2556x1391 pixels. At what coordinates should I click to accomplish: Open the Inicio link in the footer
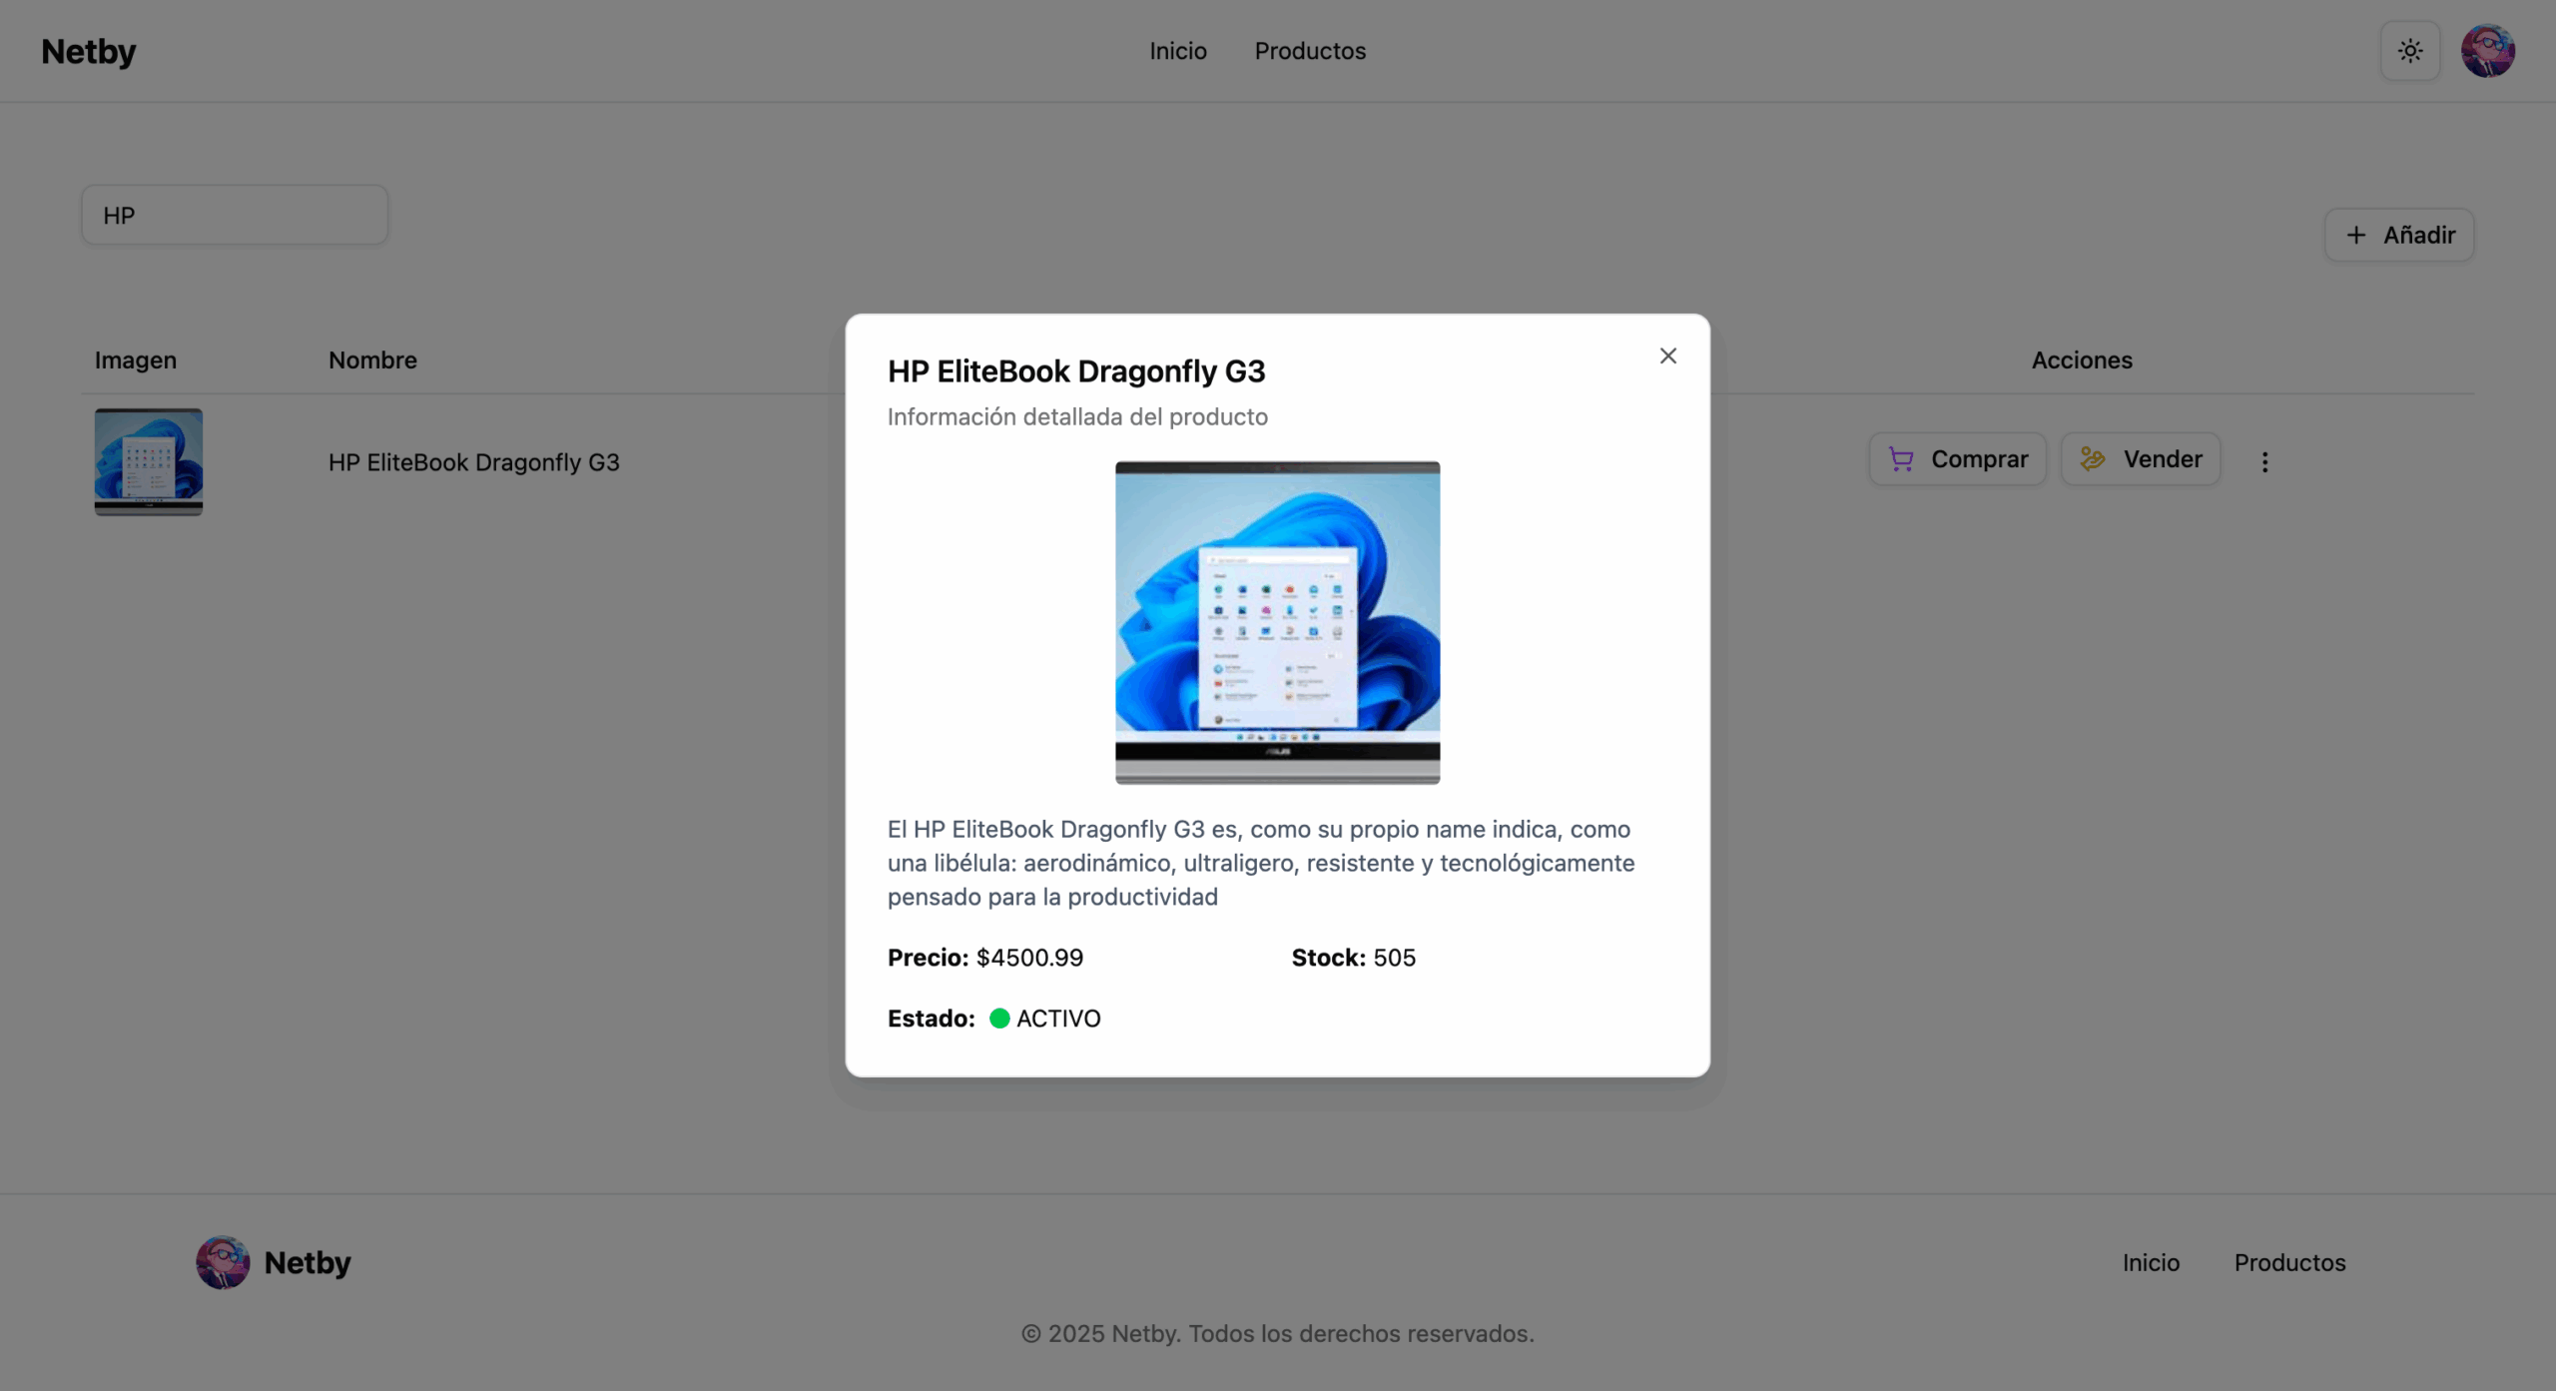click(2151, 1262)
